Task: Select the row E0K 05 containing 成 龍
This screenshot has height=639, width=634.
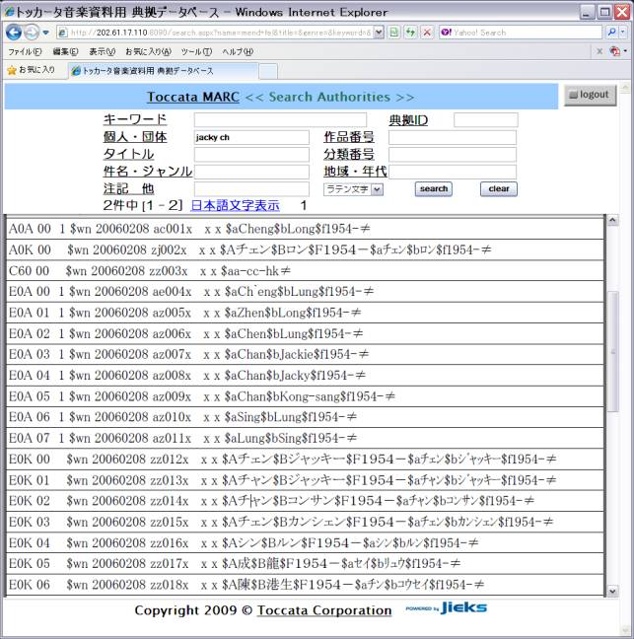Action: tap(305, 564)
